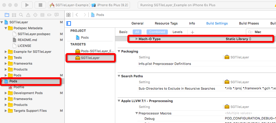Open the Find navigator (magnifier icon)
This screenshot has width=276, height=123.
(x=21, y=15)
